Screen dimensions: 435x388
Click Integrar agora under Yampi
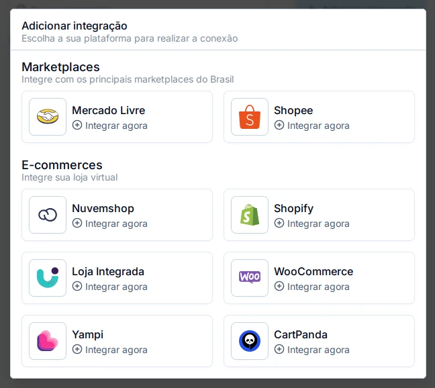[116, 350]
